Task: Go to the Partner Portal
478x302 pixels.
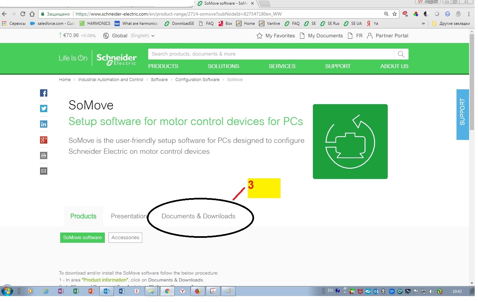Action: pos(388,36)
